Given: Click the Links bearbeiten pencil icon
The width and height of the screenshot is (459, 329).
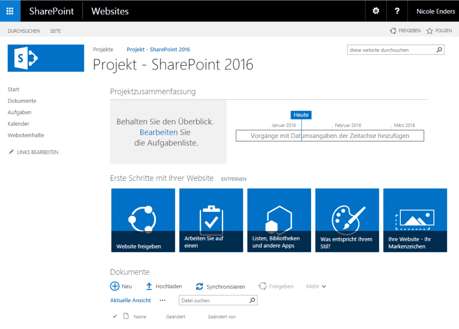Looking at the screenshot, I should [11, 152].
